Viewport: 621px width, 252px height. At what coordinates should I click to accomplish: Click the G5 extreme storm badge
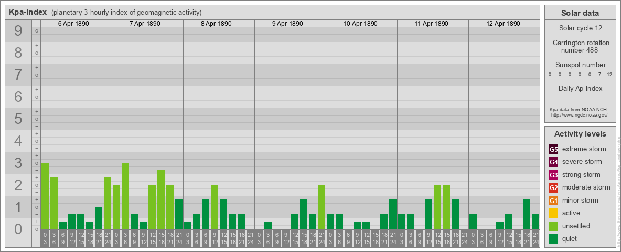click(x=553, y=150)
